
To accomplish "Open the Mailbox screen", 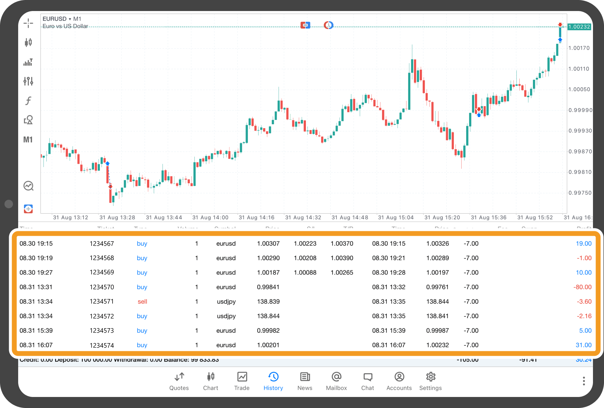I will 336,381.
